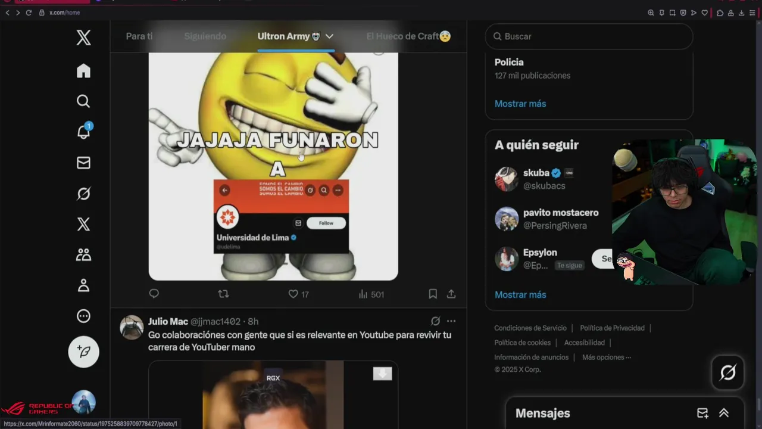The image size is (762, 429).
Task: Click Julio Mac's display name
Action: click(168, 321)
